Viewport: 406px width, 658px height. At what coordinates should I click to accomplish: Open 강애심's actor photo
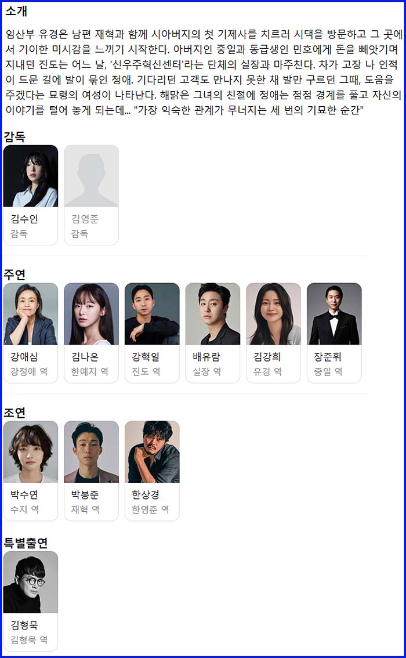(x=31, y=314)
